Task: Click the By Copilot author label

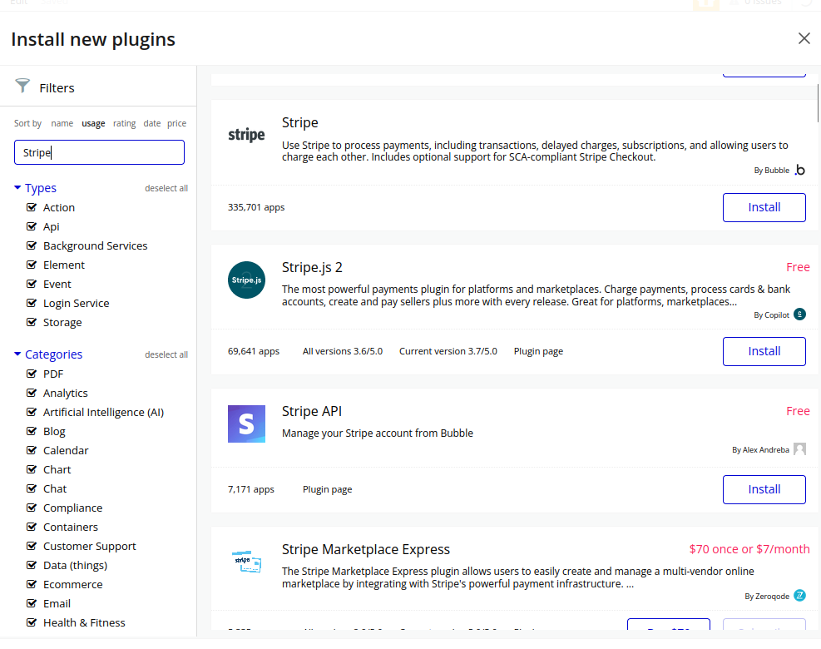Action: [771, 315]
